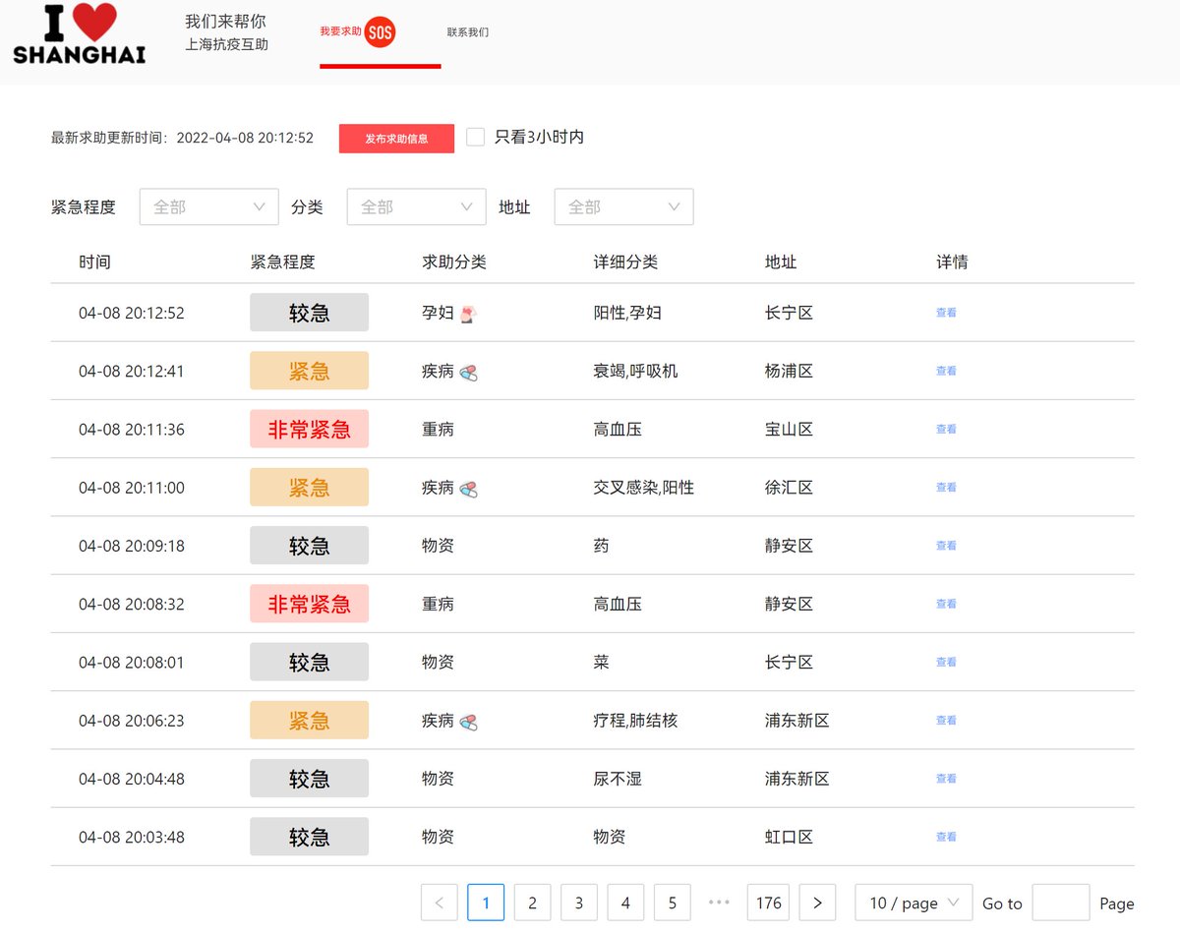Expand the 分类 filter dropdown
The width and height of the screenshot is (1180, 932).
pyautogui.click(x=416, y=207)
